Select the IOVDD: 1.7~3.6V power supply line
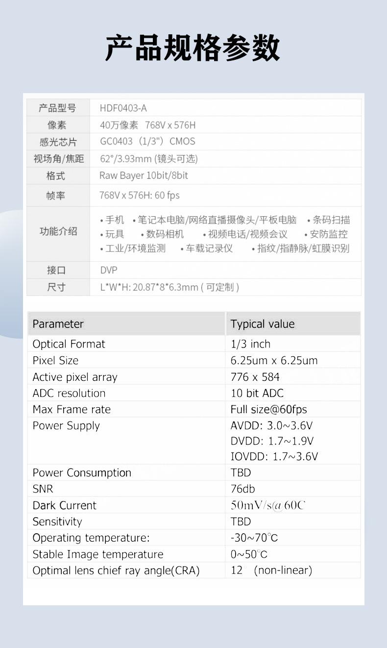387x648 pixels. click(274, 457)
